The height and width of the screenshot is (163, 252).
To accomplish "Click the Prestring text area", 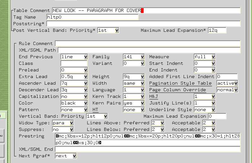I will [x=147, y=139].
